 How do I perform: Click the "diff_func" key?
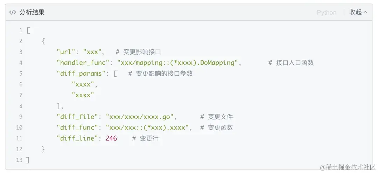coord(76,127)
